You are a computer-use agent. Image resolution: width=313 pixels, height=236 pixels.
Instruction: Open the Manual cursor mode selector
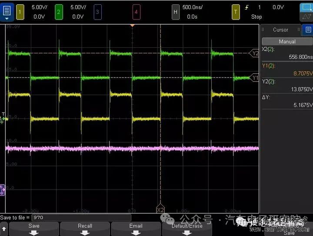pyautogui.click(x=287, y=41)
